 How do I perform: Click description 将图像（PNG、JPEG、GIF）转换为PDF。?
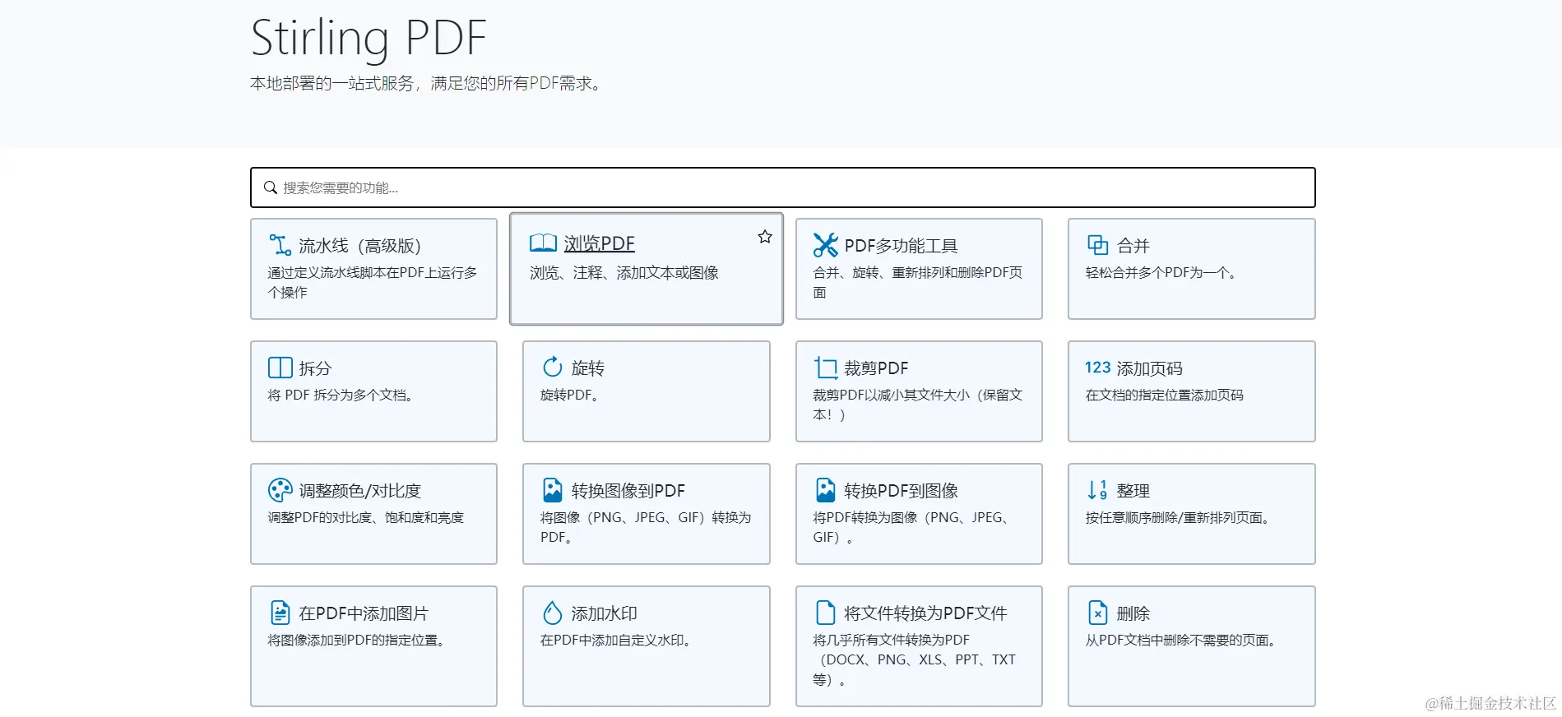pyautogui.click(x=645, y=527)
